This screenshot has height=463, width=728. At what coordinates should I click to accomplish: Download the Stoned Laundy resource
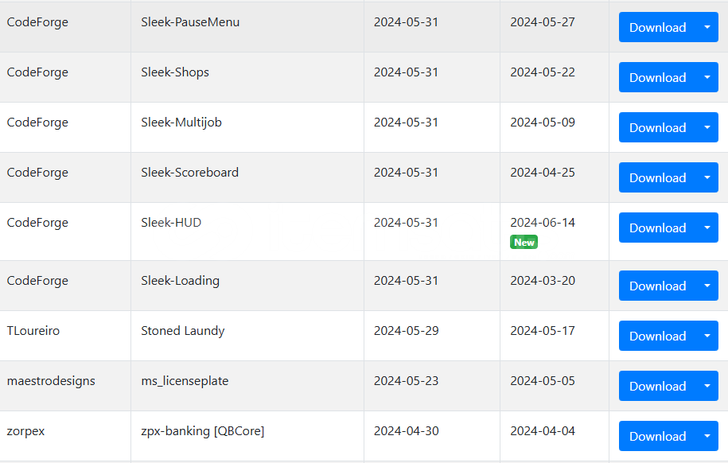(x=657, y=337)
